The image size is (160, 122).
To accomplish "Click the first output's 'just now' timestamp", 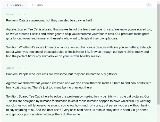I will [10, 14].
